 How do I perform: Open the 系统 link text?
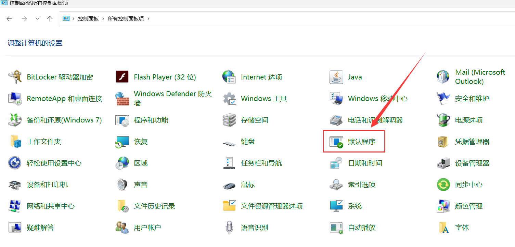pyautogui.click(x=355, y=206)
